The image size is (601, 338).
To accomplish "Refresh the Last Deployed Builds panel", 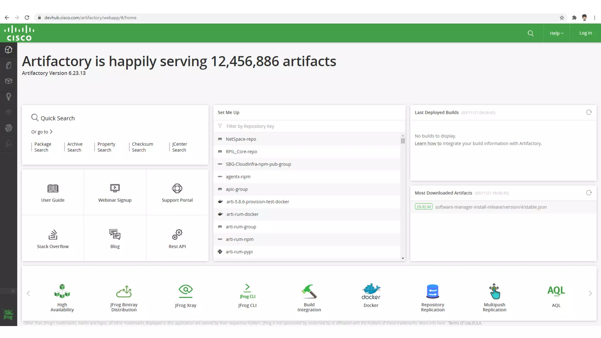I will 589,112.
